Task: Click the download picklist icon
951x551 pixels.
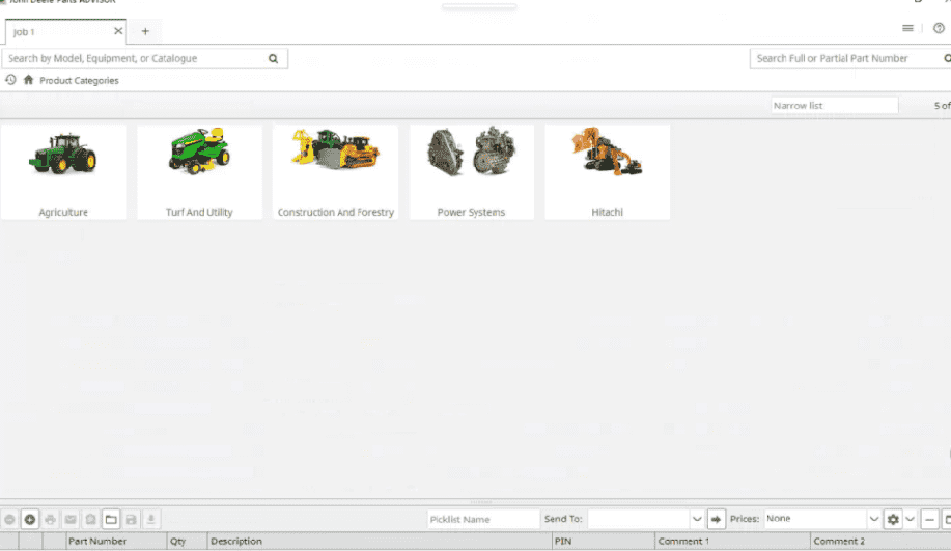Action: tap(151, 520)
